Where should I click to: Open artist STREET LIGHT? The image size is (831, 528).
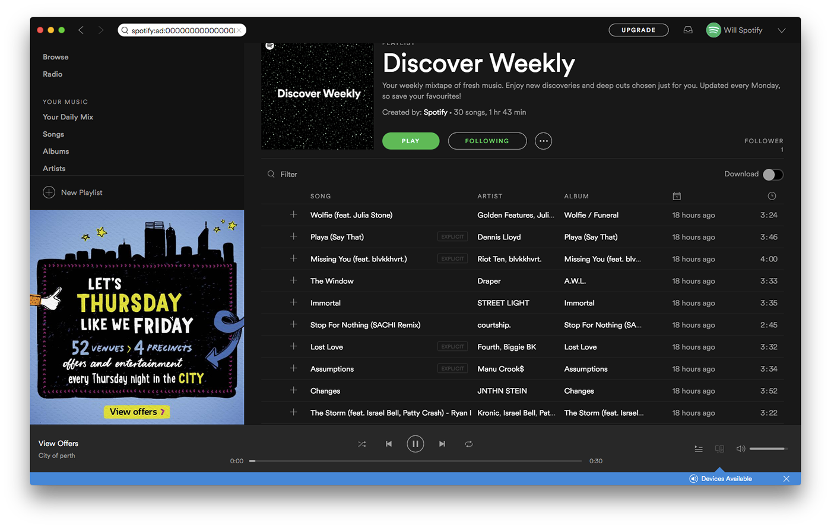[503, 303]
